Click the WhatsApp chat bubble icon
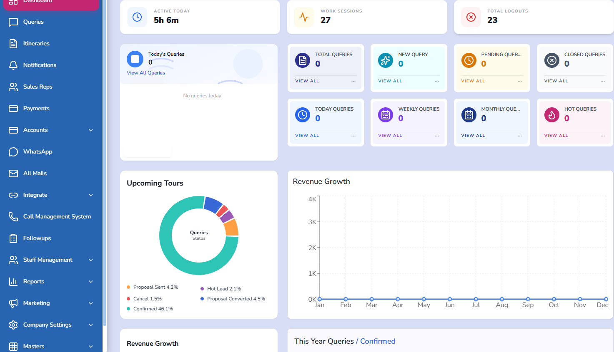 point(13,152)
